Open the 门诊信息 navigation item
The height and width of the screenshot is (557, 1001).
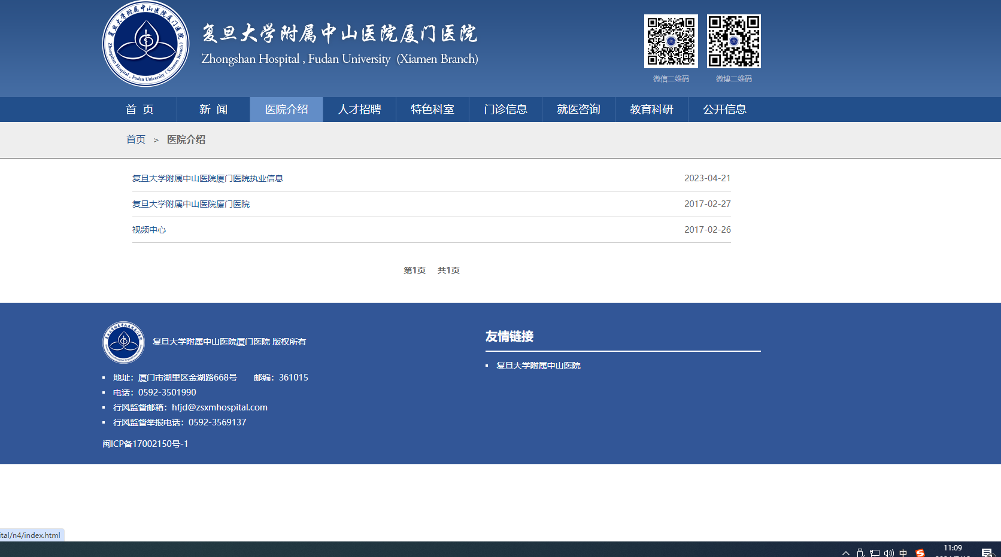(505, 109)
